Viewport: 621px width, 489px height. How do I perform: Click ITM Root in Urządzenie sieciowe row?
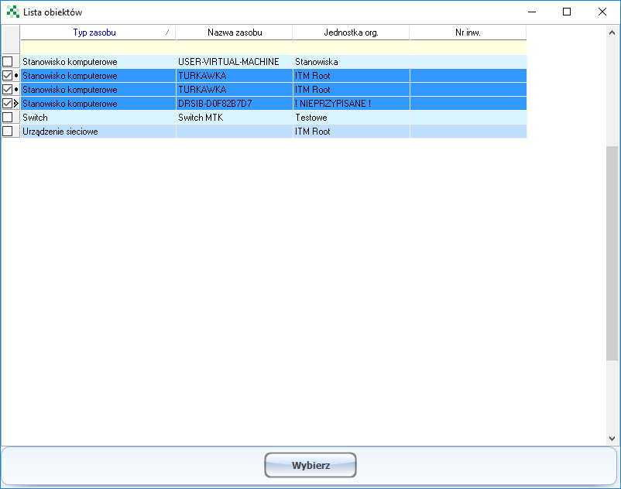(352, 132)
